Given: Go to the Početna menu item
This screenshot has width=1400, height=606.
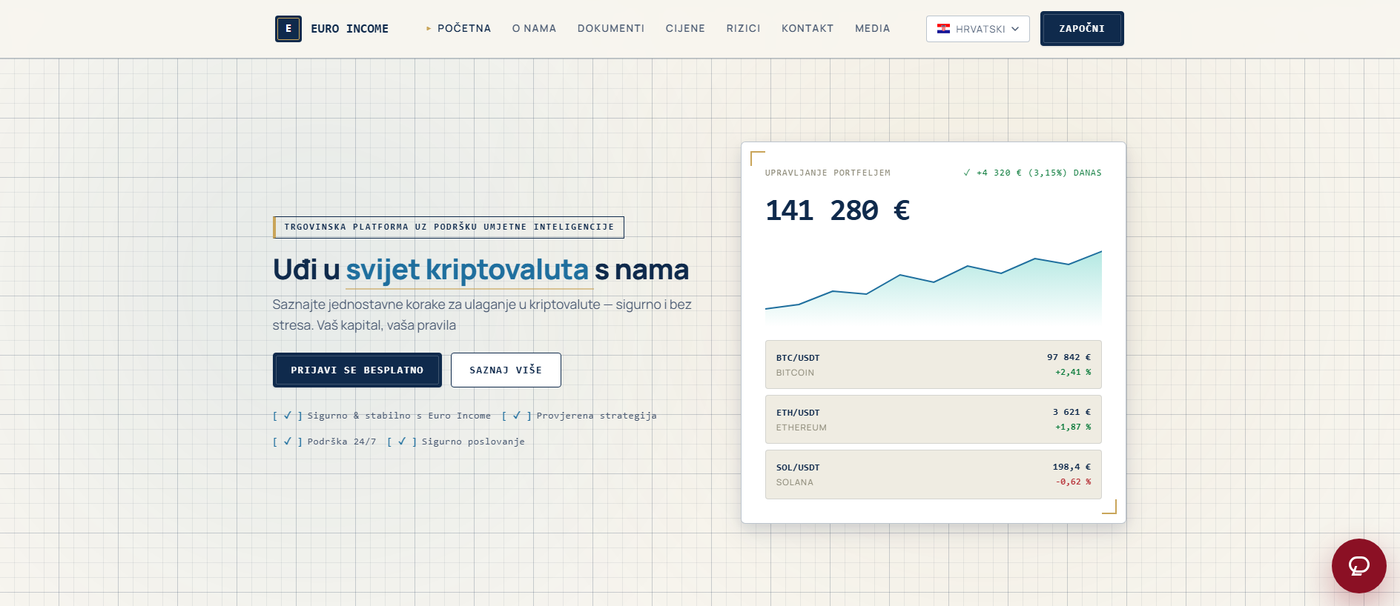Looking at the screenshot, I should [463, 28].
